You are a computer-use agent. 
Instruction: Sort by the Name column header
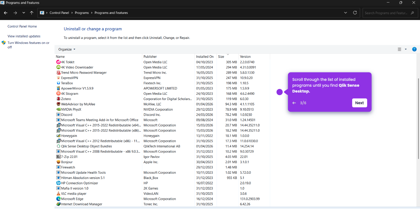[x=98, y=57]
